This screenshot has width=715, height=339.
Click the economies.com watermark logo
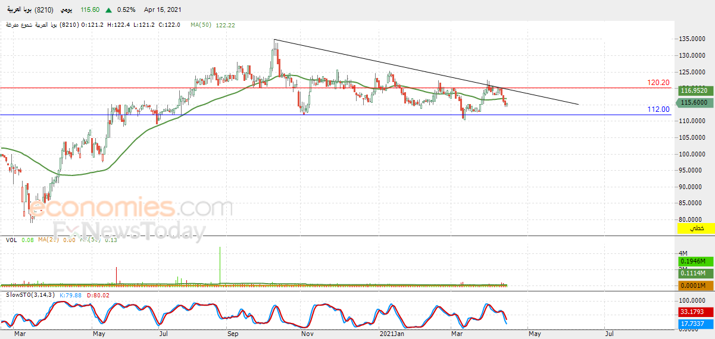coord(131,209)
